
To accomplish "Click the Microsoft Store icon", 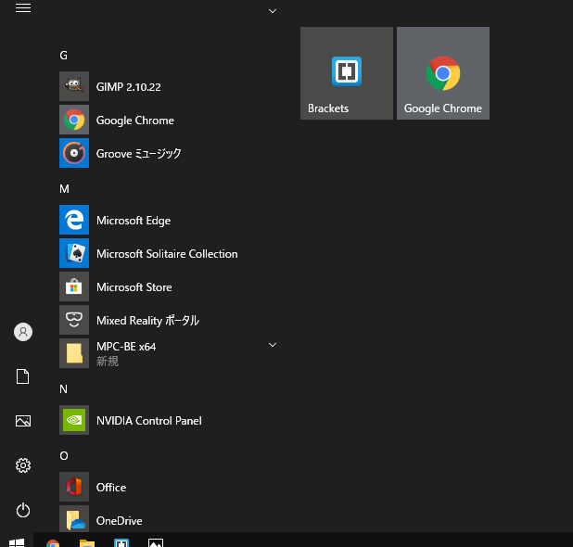I will [x=74, y=286].
